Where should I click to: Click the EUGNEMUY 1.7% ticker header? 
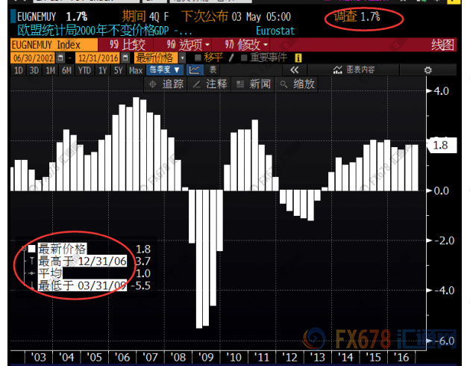52,16
